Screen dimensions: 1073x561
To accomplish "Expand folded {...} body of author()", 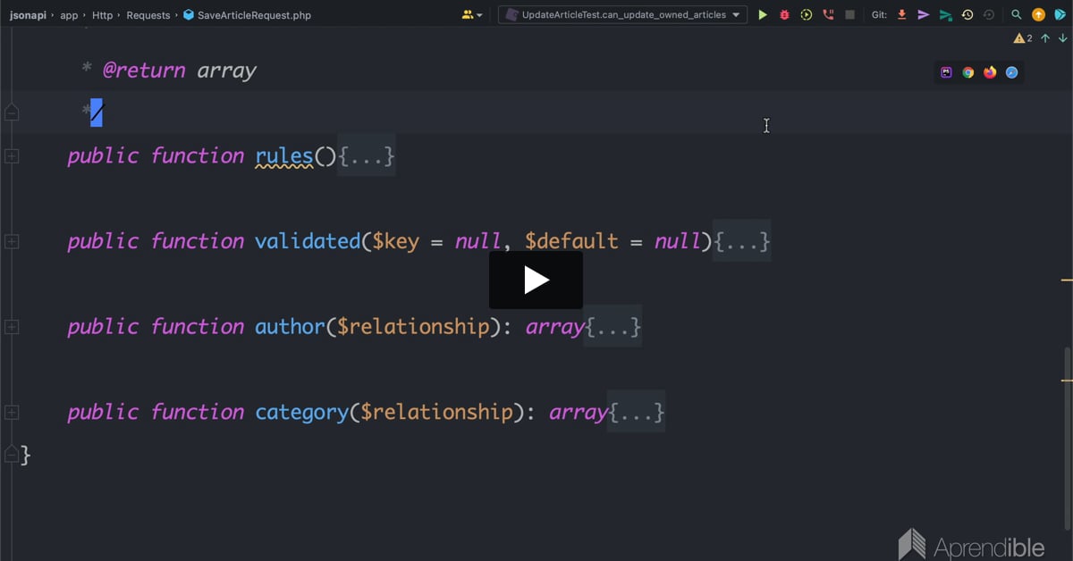I will pos(613,327).
